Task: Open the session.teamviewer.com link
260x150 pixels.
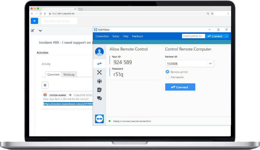Action: point(68,104)
